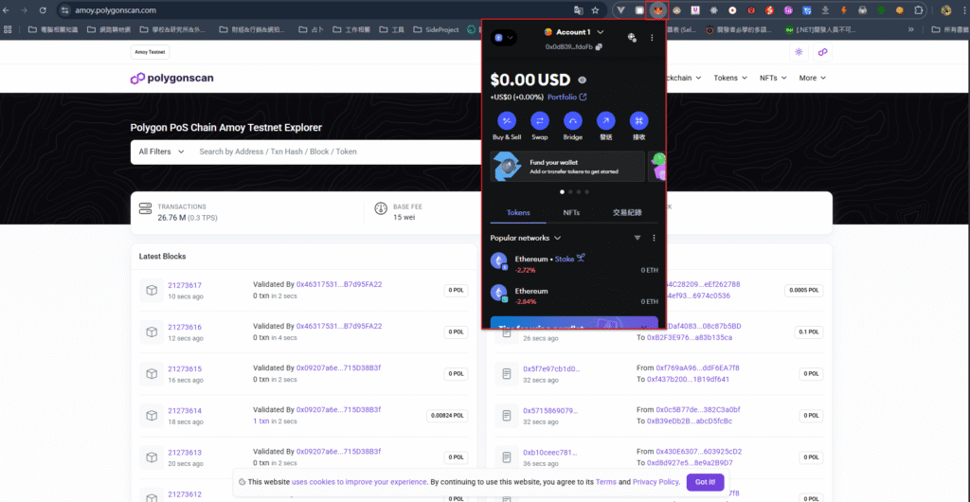Go to second carousel dot
The height and width of the screenshot is (502, 970).
tap(570, 192)
